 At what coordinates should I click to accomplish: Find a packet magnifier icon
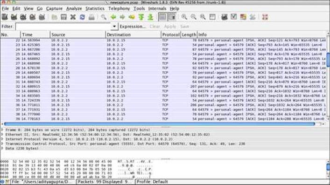tap(104, 17)
